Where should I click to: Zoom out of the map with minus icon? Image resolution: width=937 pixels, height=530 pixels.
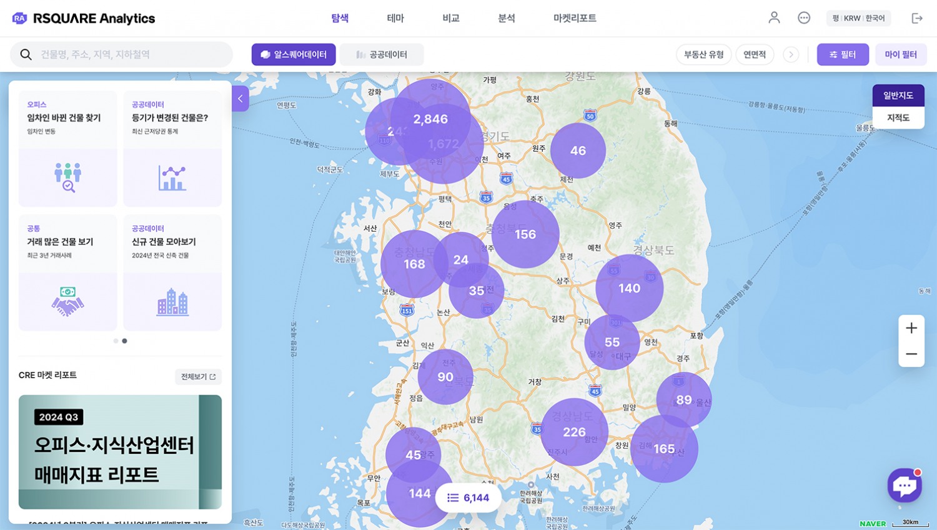pyautogui.click(x=911, y=354)
